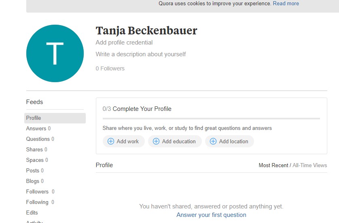Open the Questions feed item

40,139
